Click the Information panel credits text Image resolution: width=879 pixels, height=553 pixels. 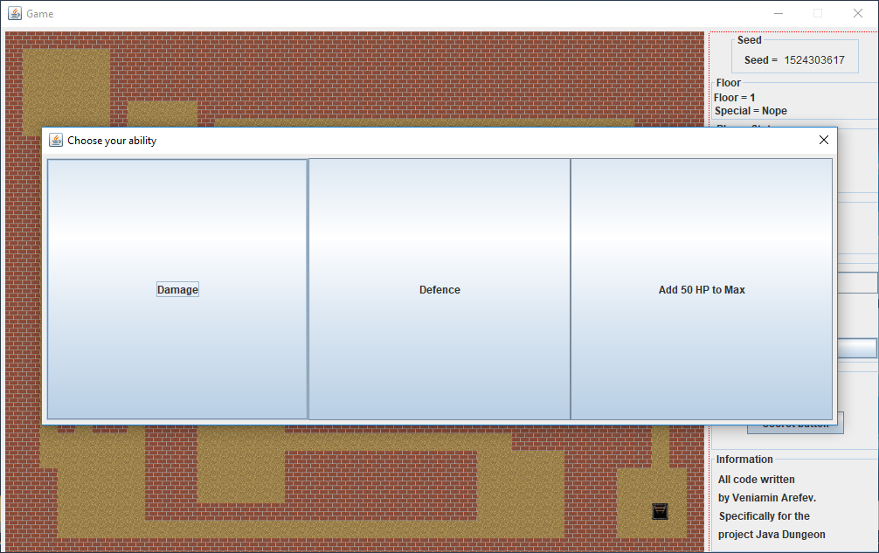click(767, 507)
